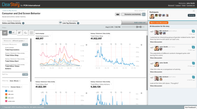Click the right handle of the time range slider

(141, 27)
